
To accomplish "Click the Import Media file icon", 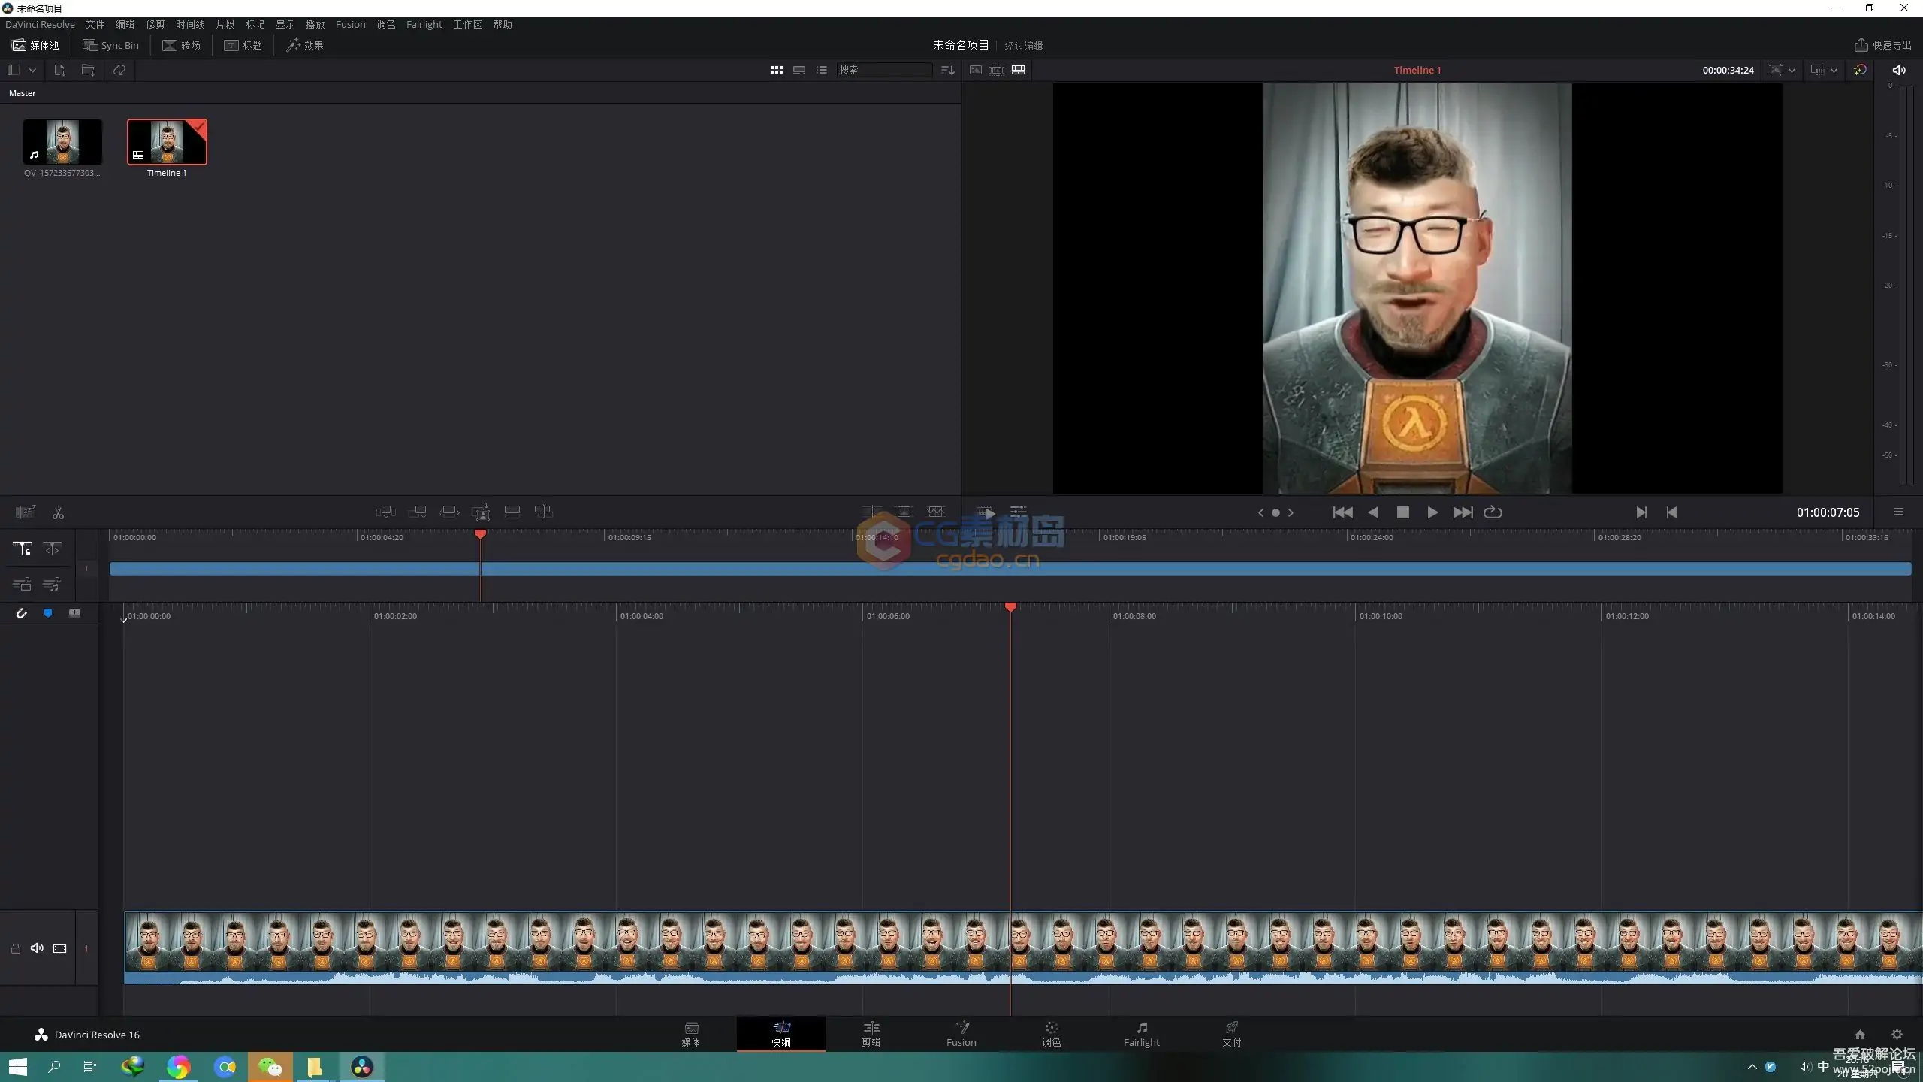I will (59, 70).
